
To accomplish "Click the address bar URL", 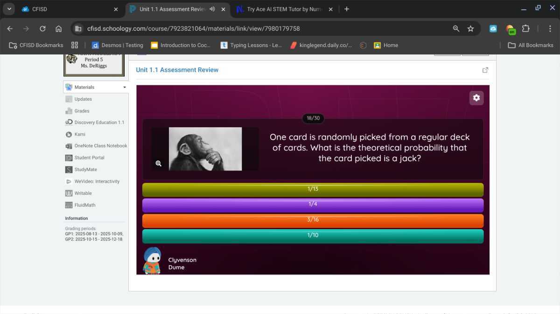I will [x=193, y=28].
